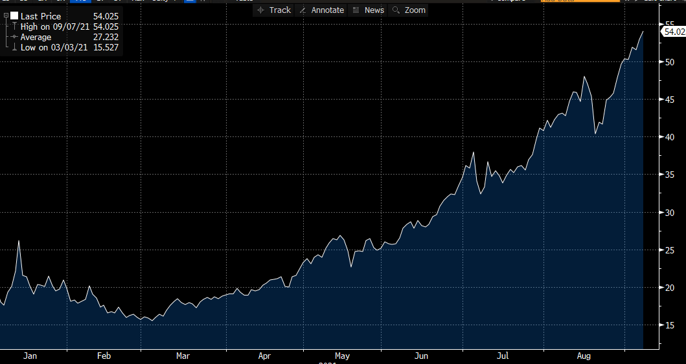This screenshot has width=686, height=364.
Task: Click the August dip near 40
Action: (x=595, y=133)
